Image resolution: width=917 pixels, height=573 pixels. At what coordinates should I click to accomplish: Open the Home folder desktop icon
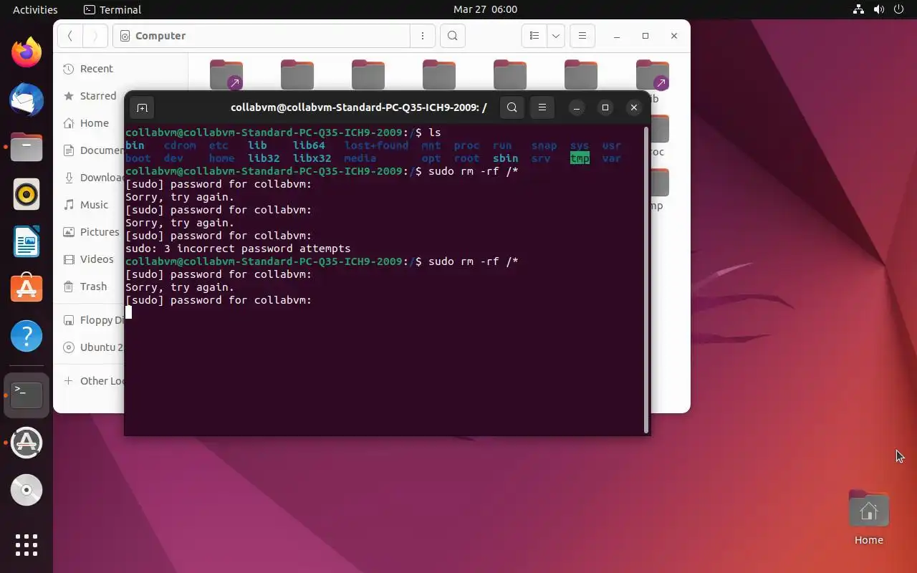[x=868, y=518]
